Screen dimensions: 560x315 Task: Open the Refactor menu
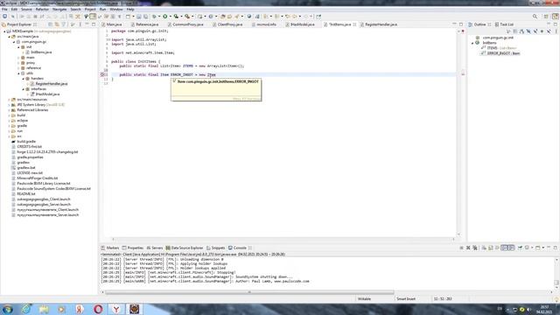click(x=42, y=10)
